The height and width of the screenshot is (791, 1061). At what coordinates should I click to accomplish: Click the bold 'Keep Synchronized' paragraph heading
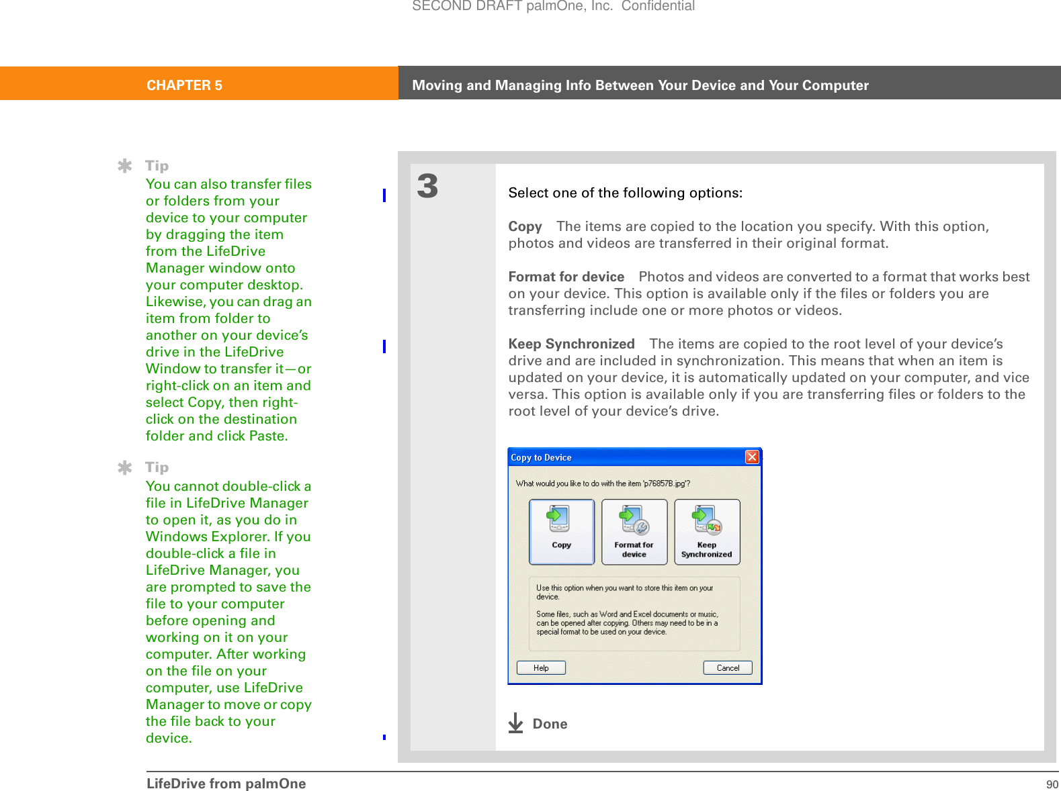point(572,344)
